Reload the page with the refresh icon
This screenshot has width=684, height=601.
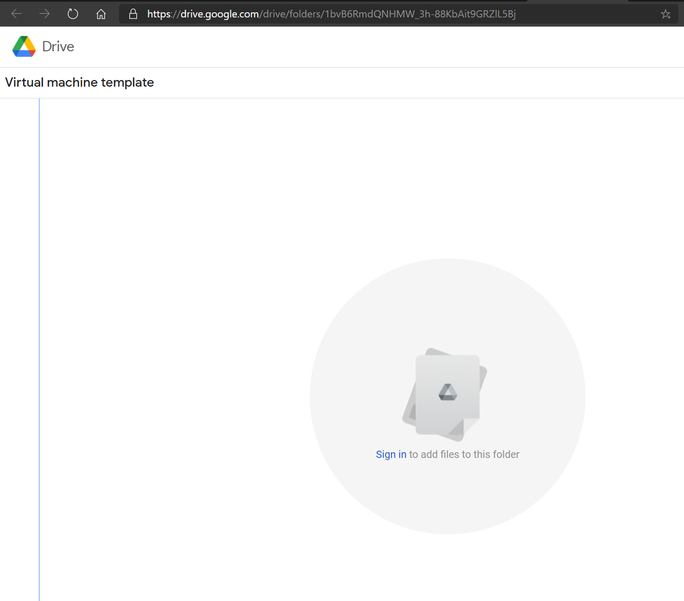click(73, 14)
